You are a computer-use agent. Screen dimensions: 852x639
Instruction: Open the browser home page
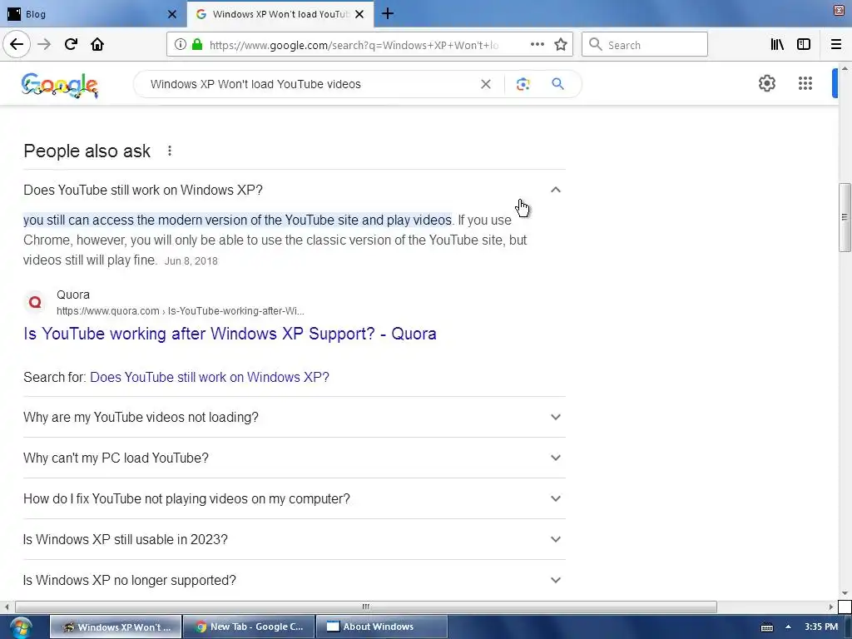pos(97,45)
